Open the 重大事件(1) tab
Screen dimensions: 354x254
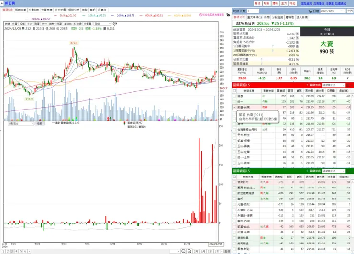(x=254, y=17)
